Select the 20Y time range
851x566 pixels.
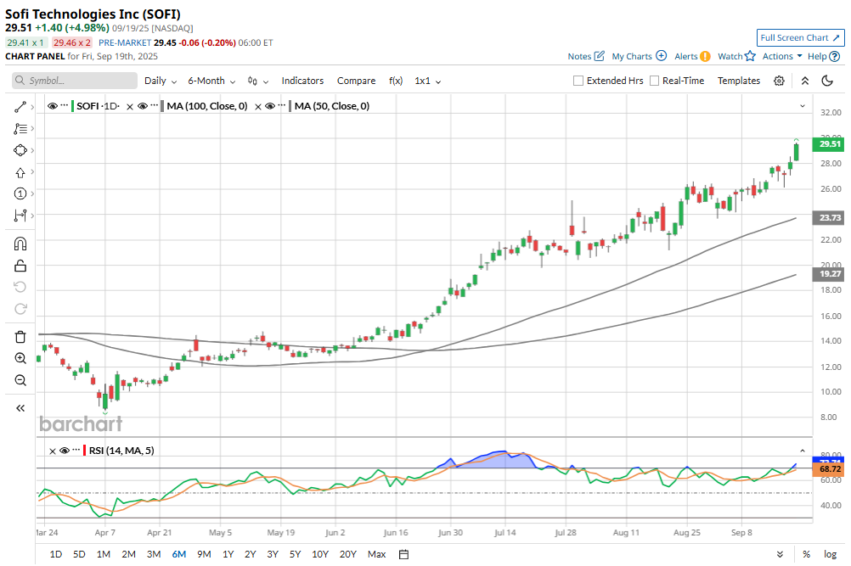point(348,554)
